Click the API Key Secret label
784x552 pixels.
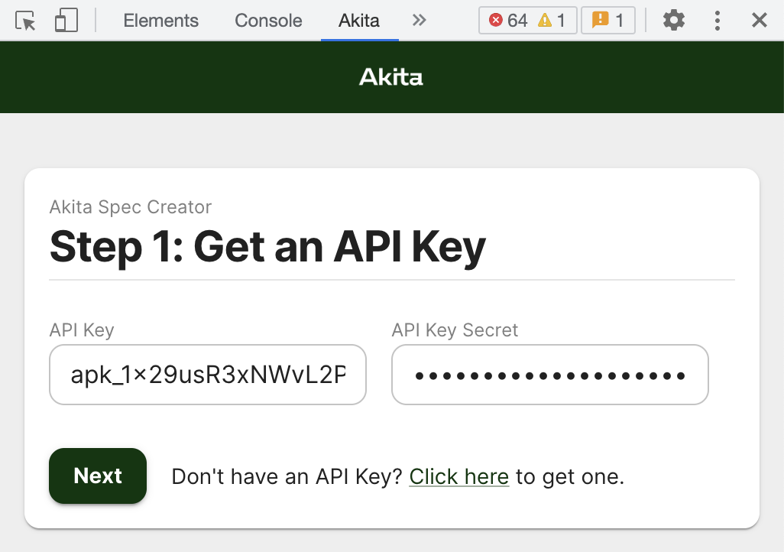(x=455, y=330)
